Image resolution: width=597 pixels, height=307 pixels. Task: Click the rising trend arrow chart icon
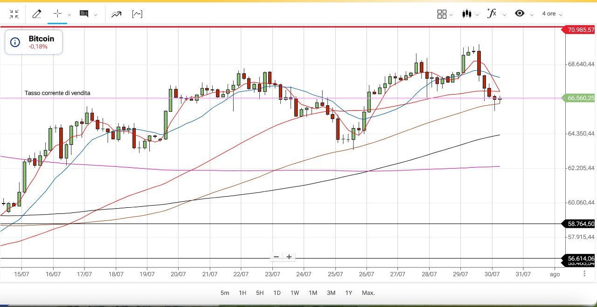[x=116, y=14]
